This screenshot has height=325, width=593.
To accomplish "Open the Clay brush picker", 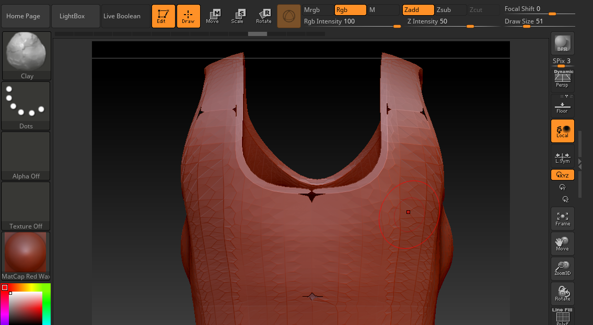I will pyautogui.click(x=27, y=56).
